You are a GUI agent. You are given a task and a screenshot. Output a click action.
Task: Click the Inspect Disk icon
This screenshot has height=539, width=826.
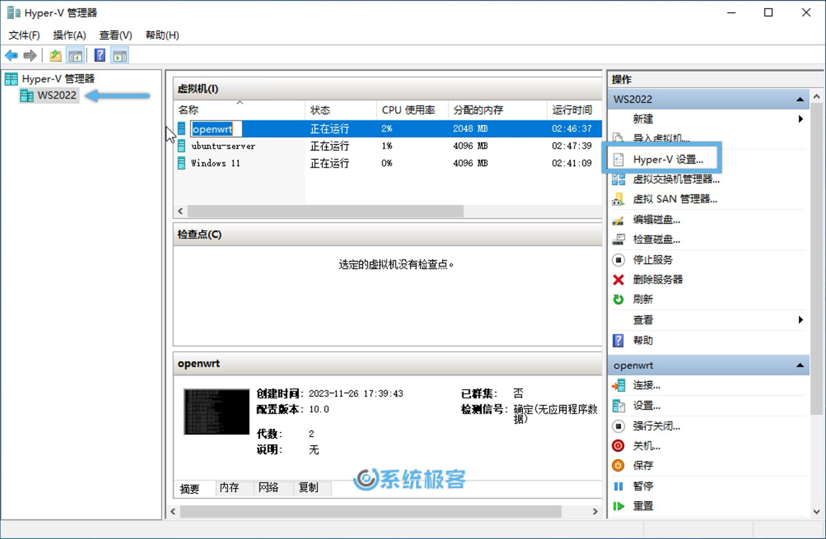click(x=618, y=239)
